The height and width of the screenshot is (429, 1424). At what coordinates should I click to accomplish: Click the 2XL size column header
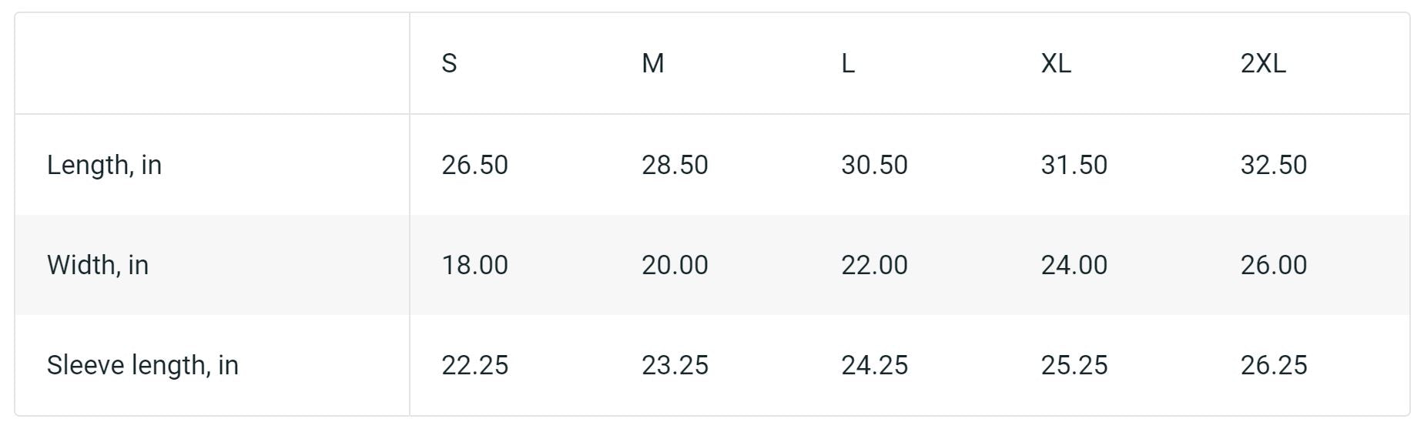pos(1262,63)
